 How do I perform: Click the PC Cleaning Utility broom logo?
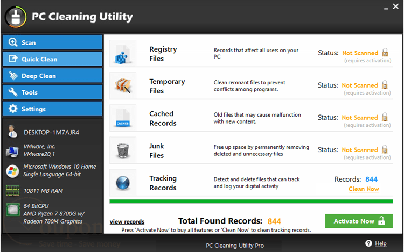tap(16, 17)
